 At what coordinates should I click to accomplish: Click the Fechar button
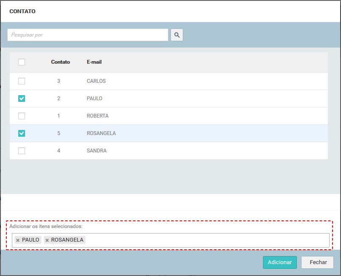[317, 262]
